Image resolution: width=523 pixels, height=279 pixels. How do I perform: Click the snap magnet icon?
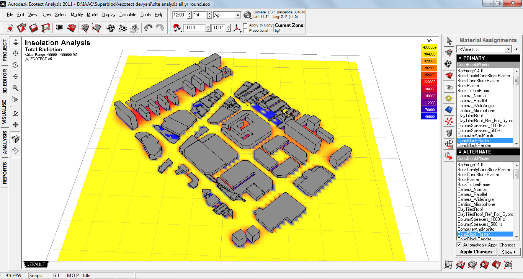[177, 28]
